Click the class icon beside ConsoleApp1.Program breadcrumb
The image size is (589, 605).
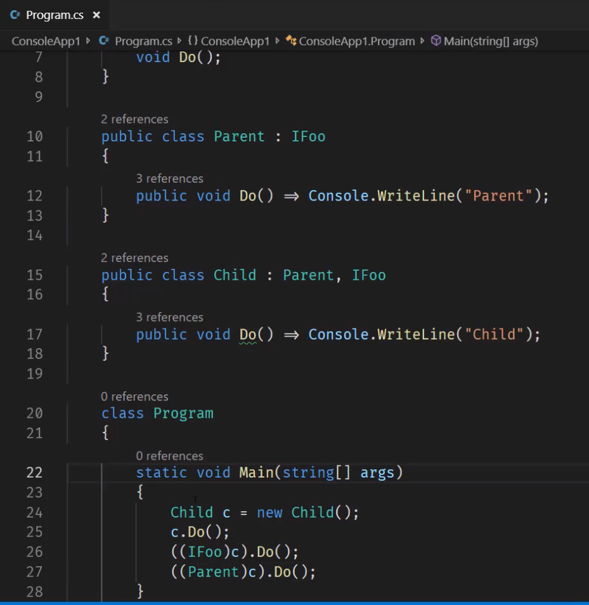(290, 41)
